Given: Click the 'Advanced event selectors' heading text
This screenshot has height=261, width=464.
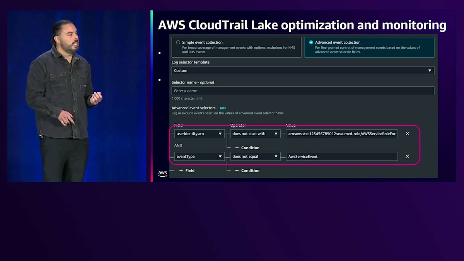Looking at the screenshot, I should (x=194, y=108).
